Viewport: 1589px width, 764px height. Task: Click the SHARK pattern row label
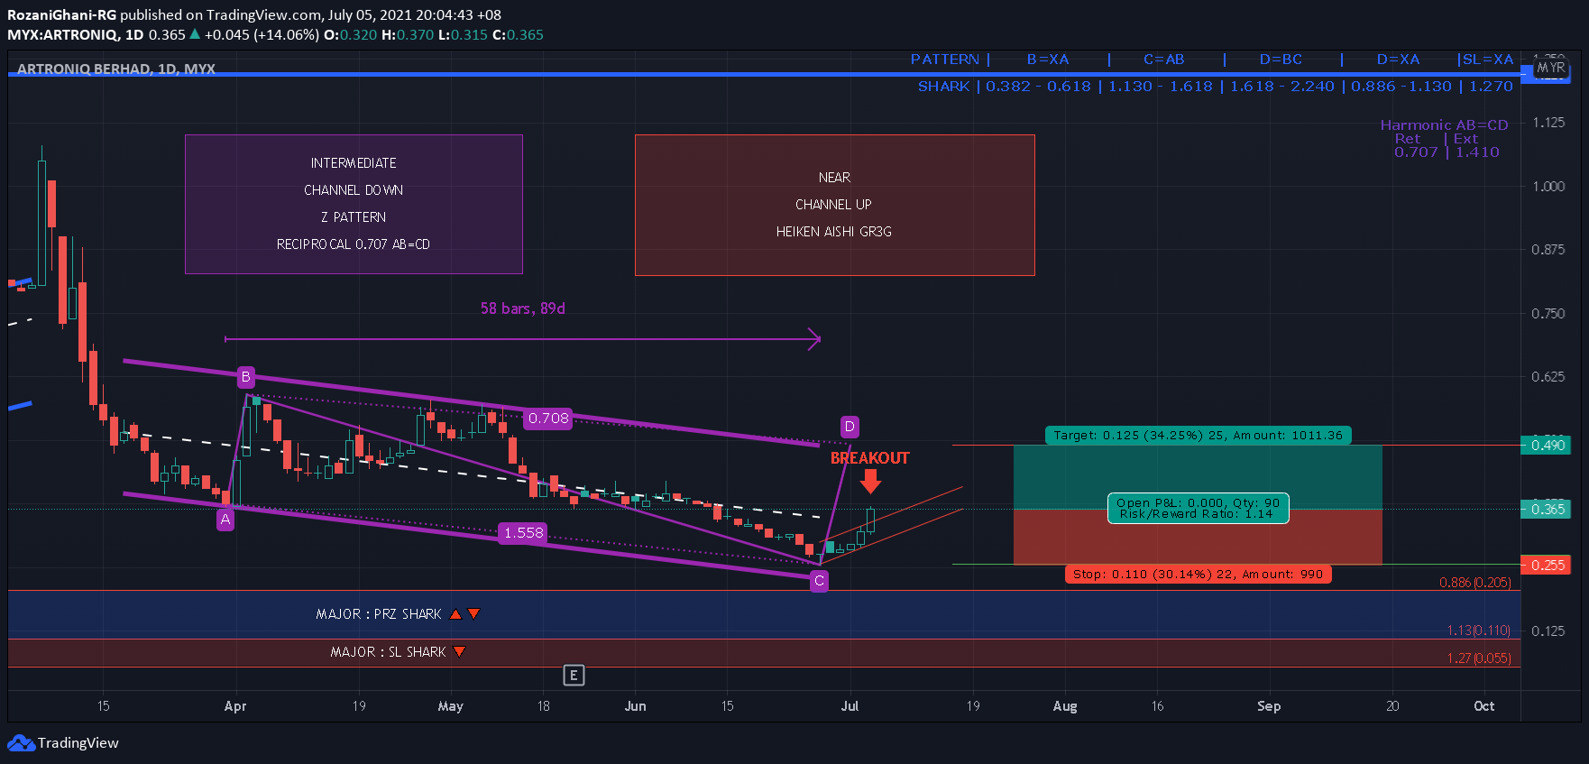(943, 87)
